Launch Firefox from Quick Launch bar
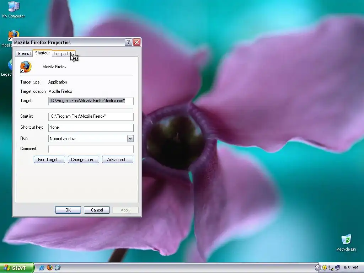Screen dimensions: 364x273 pos(50,268)
